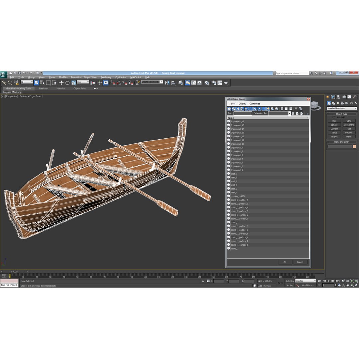Toggle Display Geometry filter in Select From Scene
This screenshot has height=359, width=359.
point(229,109)
